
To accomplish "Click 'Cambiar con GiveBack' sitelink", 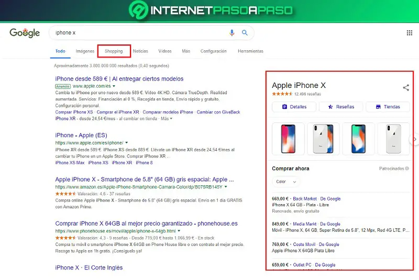I will tap(218, 112).
